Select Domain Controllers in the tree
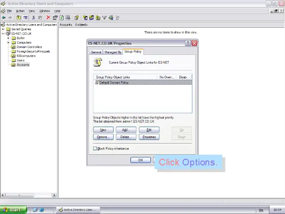Screen dimensions: 285x214 point(29,47)
